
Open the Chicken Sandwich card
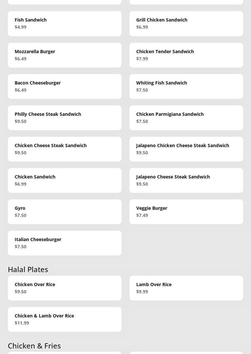[65, 180]
